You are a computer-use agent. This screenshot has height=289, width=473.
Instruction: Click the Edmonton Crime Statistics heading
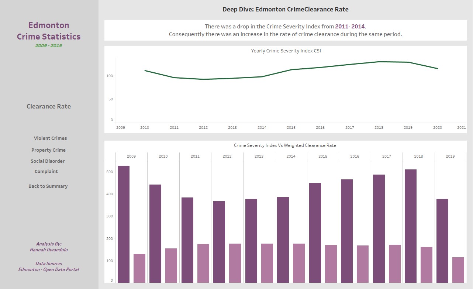pos(48,31)
